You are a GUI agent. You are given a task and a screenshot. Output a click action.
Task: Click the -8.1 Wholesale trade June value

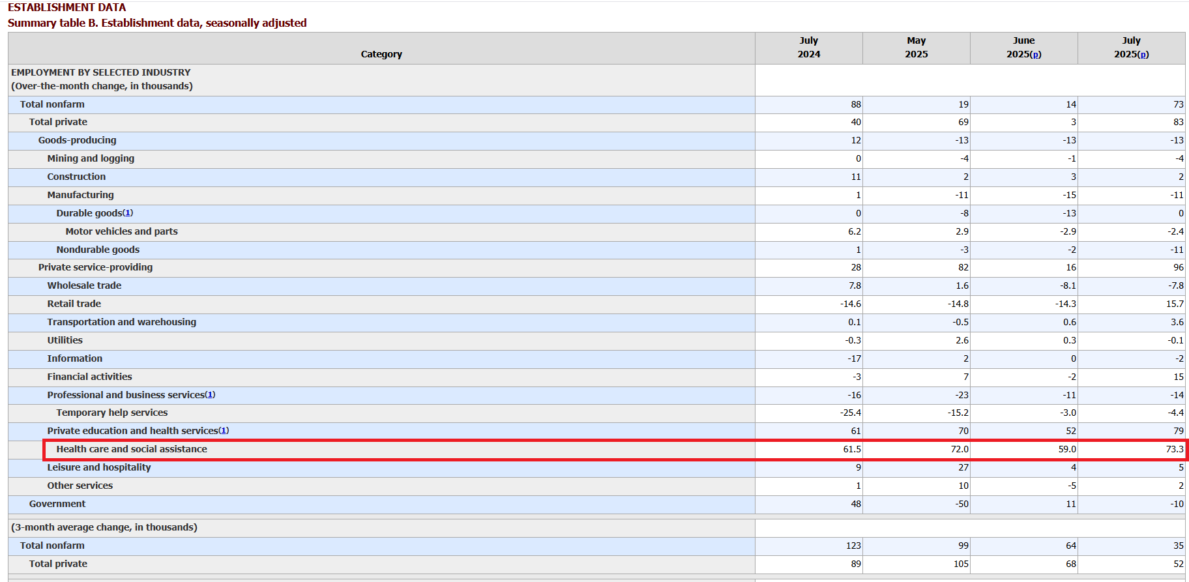(1069, 285)
